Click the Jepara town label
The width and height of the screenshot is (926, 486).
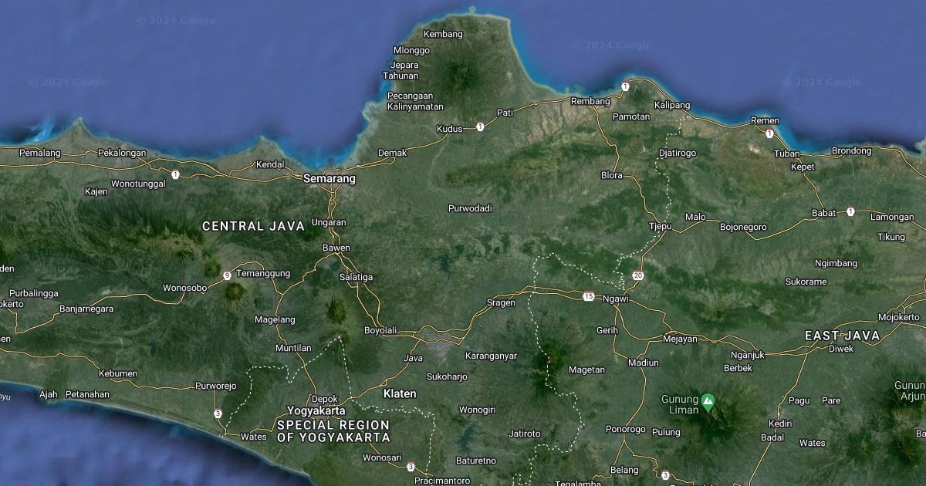pos(406,65)
